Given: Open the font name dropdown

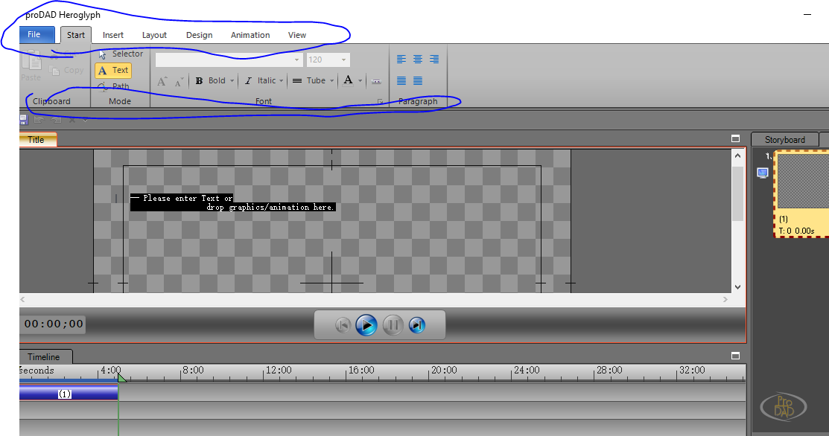Looking at the screenshot, I should point(297,60).
